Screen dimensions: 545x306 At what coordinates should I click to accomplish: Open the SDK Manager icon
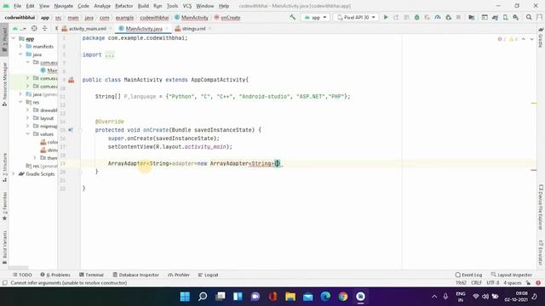point(516,17)
